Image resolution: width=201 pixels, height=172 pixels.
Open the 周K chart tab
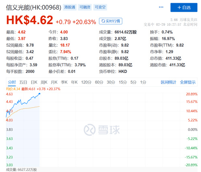click(x=44, y=82)
